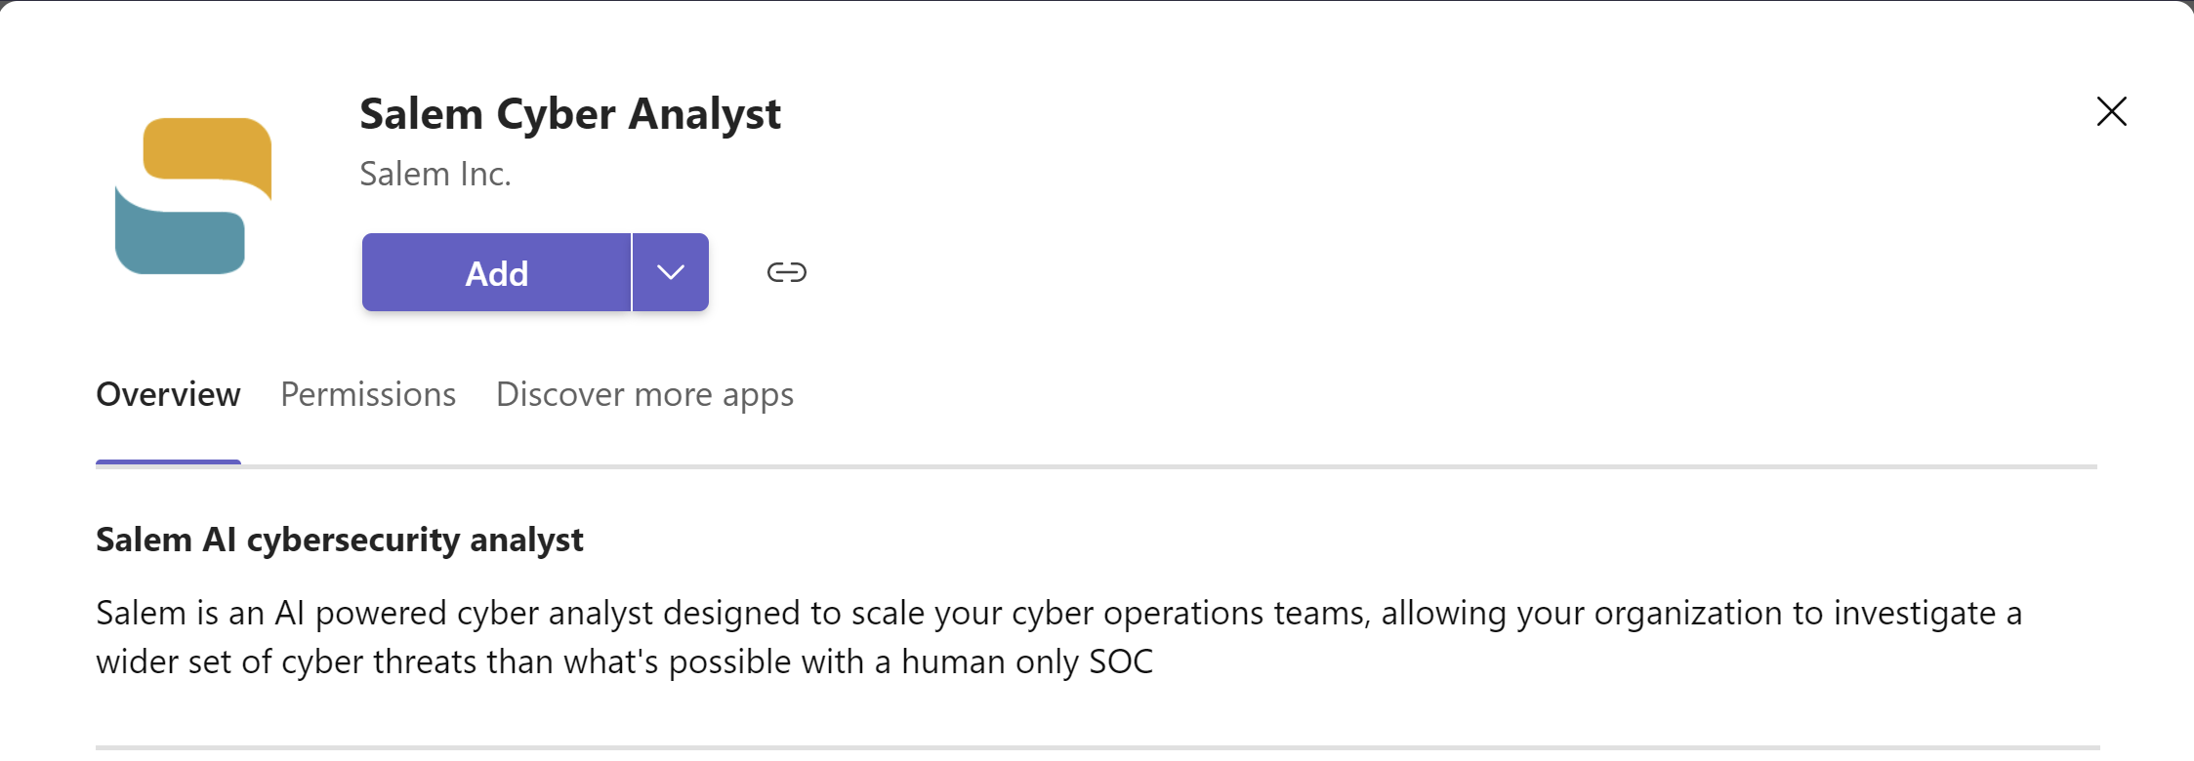Screen dimensions: 2194x761
Task: Click the white chevron icon beside Add
Action: 670,272
